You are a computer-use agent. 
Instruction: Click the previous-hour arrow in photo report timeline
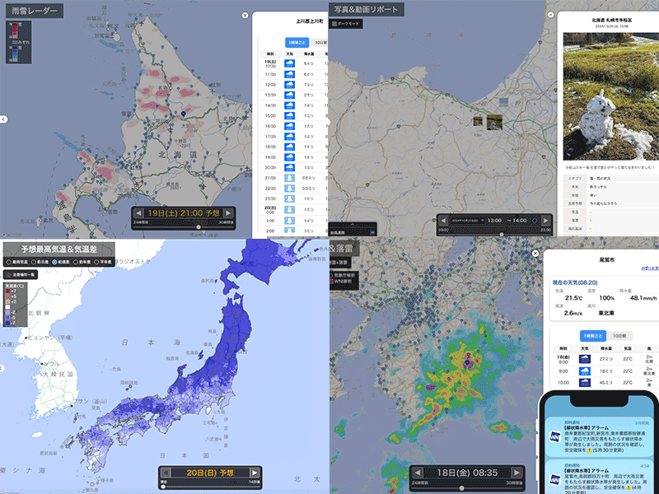click(x=444, y=220)
